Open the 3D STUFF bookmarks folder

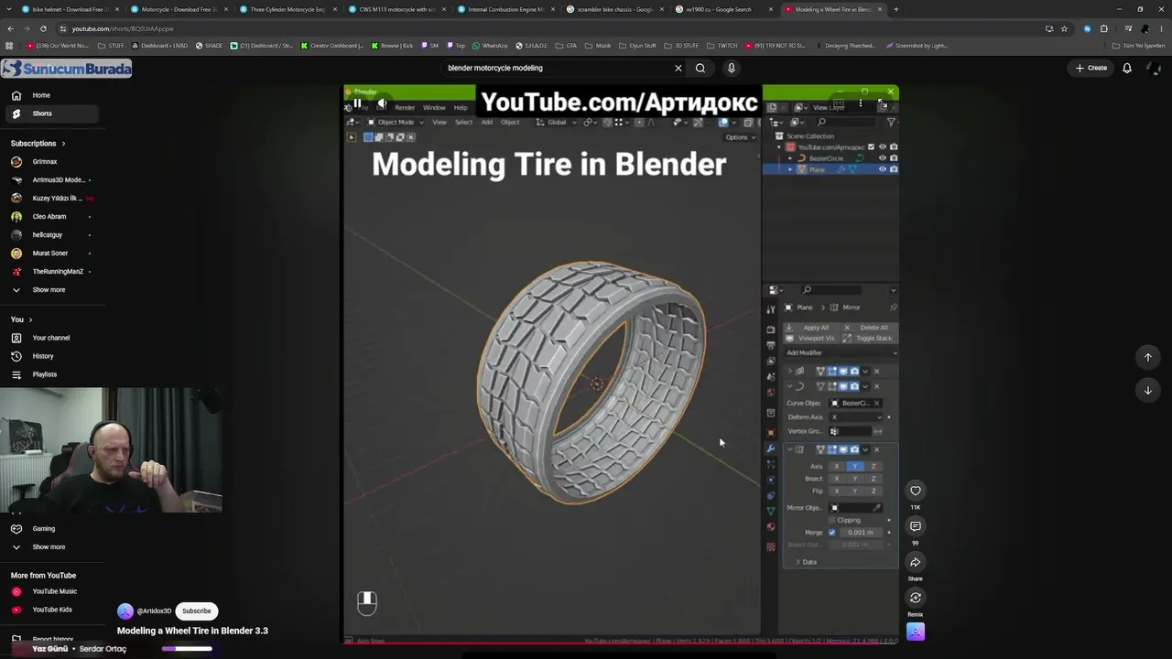click(x=683, y=46)
